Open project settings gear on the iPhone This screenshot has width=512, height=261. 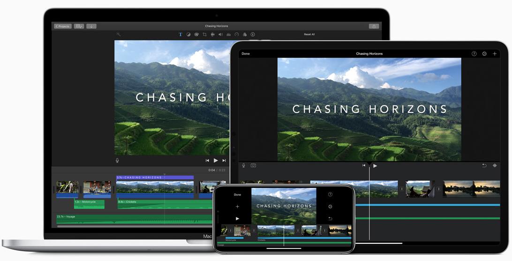coord(330,207)
